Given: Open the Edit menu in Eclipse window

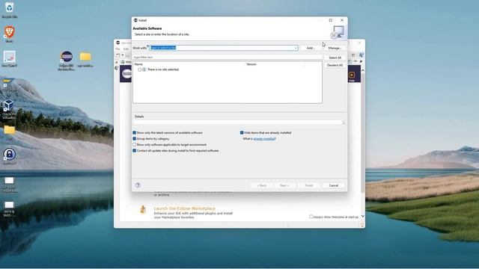Looking at the screenshot, I should pyautogui.click(x=126, y=49).
